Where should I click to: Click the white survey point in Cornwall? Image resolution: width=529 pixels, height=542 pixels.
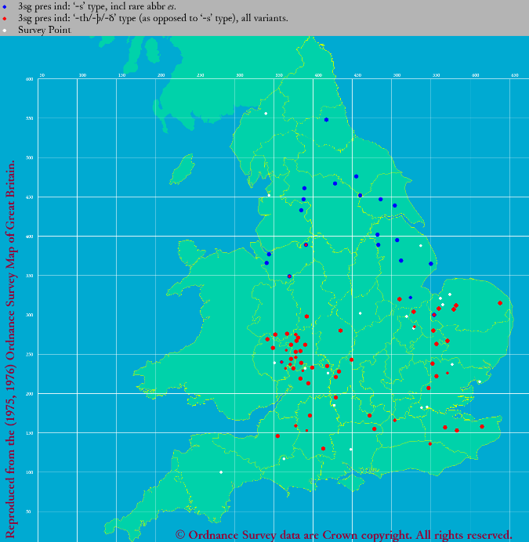(x=221, y=472)
